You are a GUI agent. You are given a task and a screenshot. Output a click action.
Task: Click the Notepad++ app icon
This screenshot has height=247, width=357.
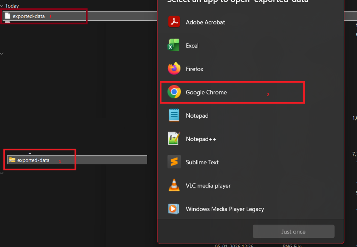click(174, 139)
